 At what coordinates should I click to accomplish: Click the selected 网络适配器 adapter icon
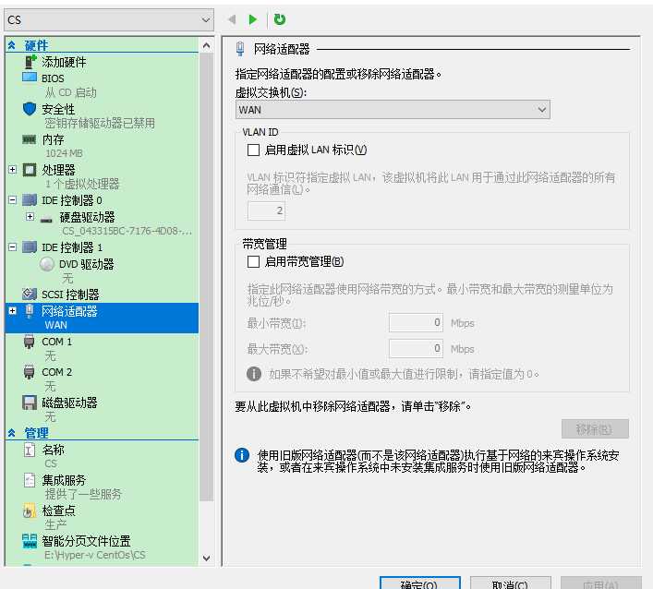click(30, 311)
